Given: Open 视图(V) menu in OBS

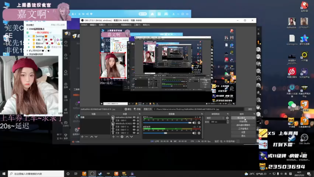Looking at the screenshot, I should click(102, 25).
